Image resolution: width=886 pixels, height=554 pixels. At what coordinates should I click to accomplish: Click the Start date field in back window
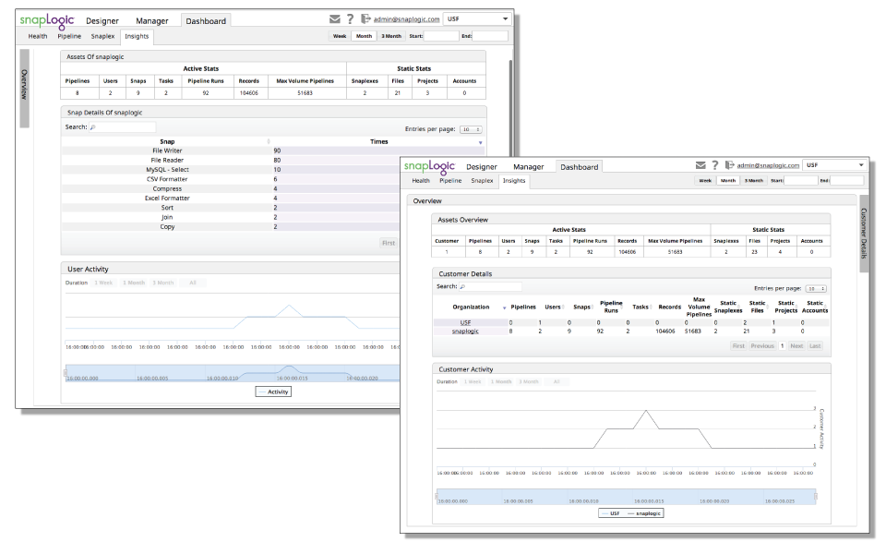click(x=441, y=36)
